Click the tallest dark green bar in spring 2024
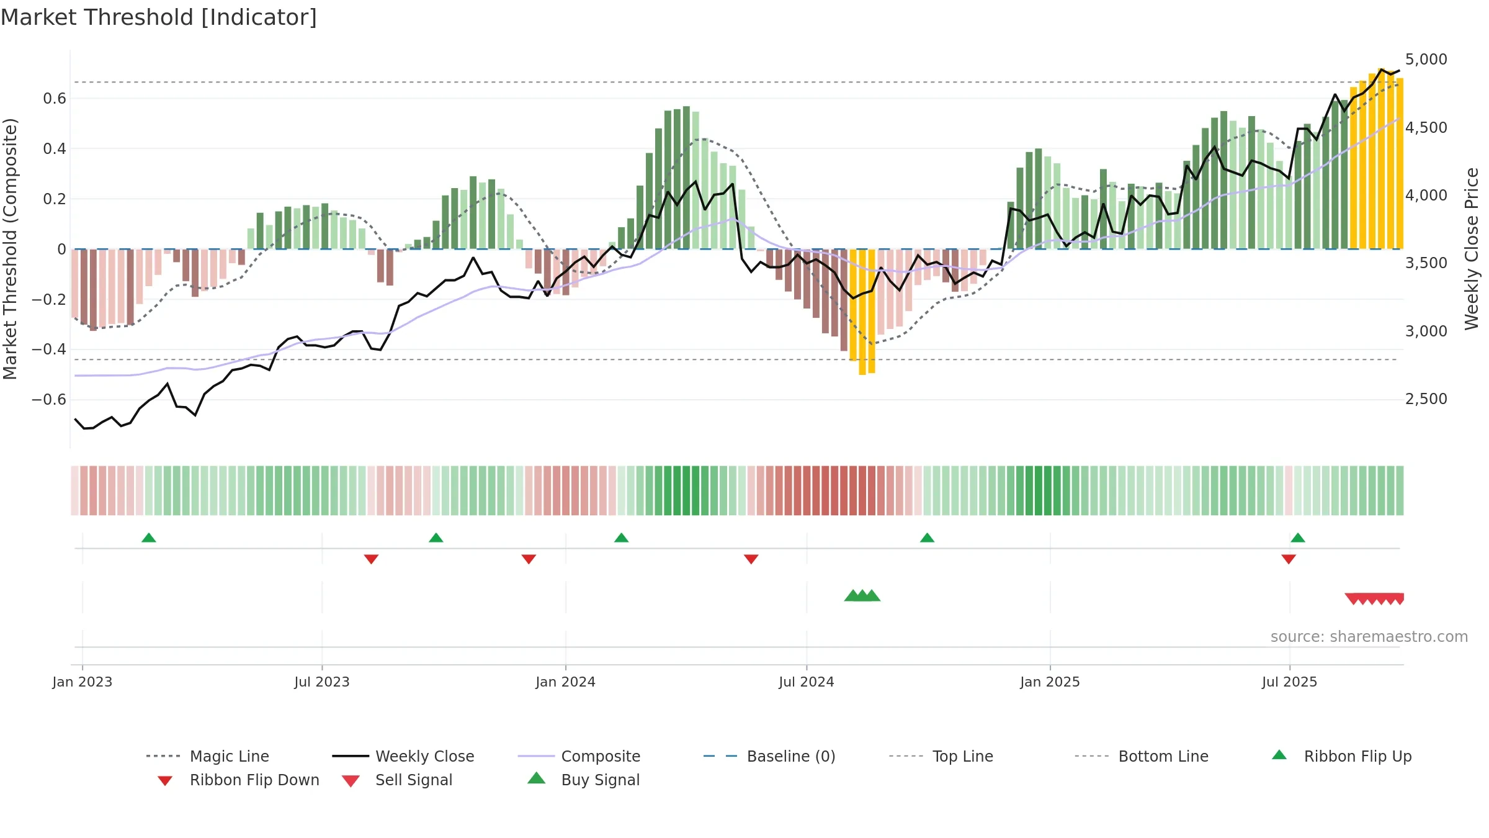The height and width of the screenshot is (838, 1489). [686, 178]
